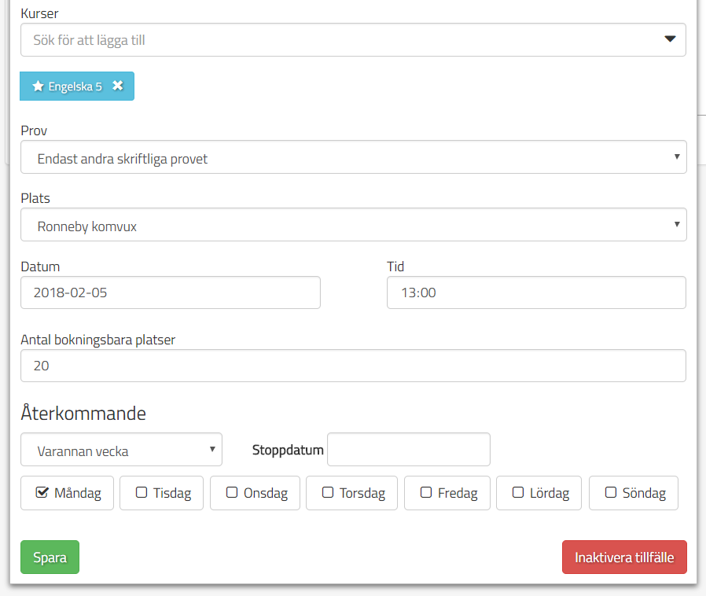Click the Antal bokningsbara platser field

click(x=353, y=366)
